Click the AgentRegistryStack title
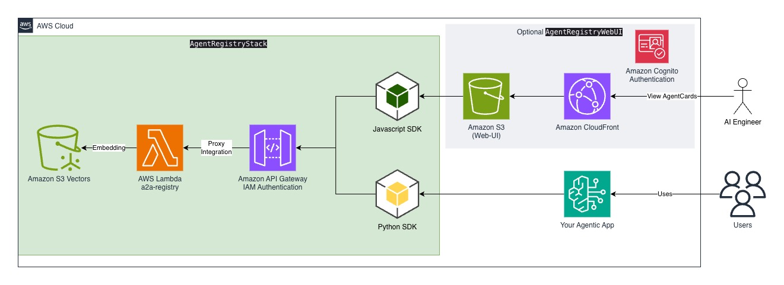This screenshot has height=285, width=784. tap(228, 44)
